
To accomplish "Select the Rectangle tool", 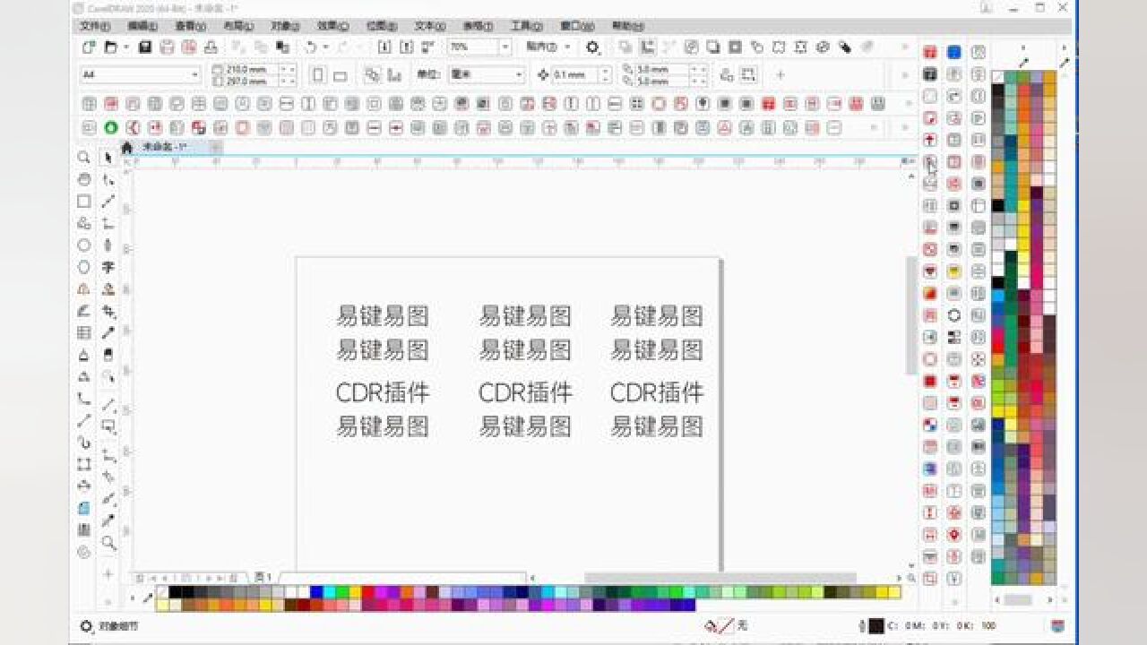I will coord(84,202).
